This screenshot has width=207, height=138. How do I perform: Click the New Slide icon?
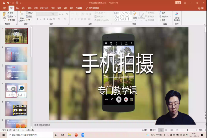coord(22,14)
